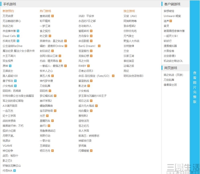Click the N badge beside 未定事件簿
The width and height of the screenshot is (200, 174).
pyautogui.click(x=18, y=31)
